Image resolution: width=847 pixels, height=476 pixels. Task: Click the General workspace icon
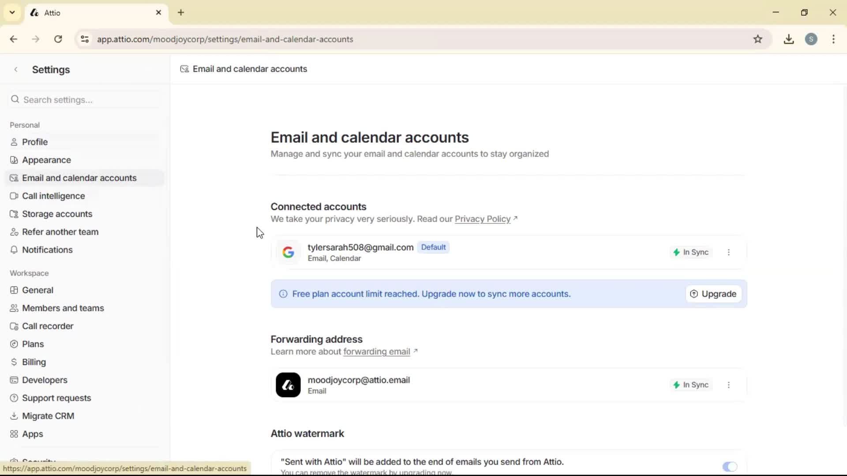click(x=14, y=290)
